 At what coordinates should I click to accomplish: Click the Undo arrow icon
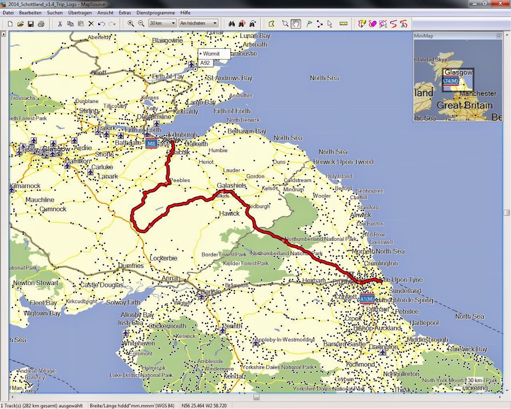pyautogui.click(x=101, y=23)
